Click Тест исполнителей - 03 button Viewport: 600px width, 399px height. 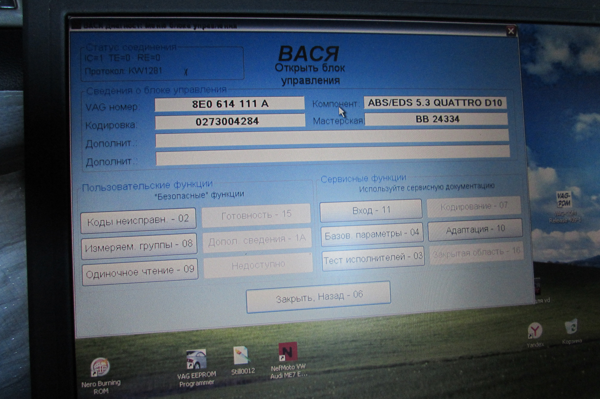(x=373, y=259)
